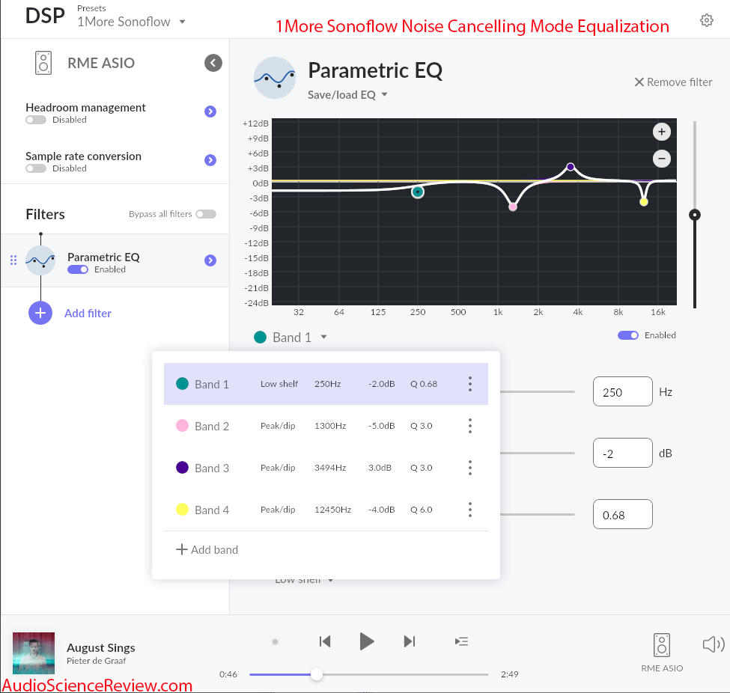Open the play queue icon

461,641
